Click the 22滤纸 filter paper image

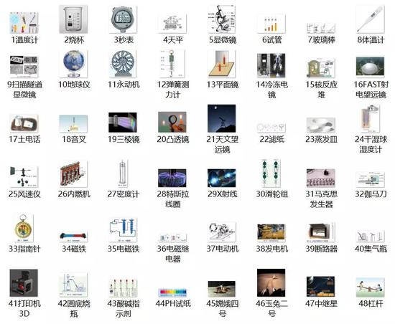271,127
